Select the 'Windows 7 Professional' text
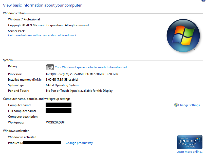206x157 pixels. [x=24, y=19]
